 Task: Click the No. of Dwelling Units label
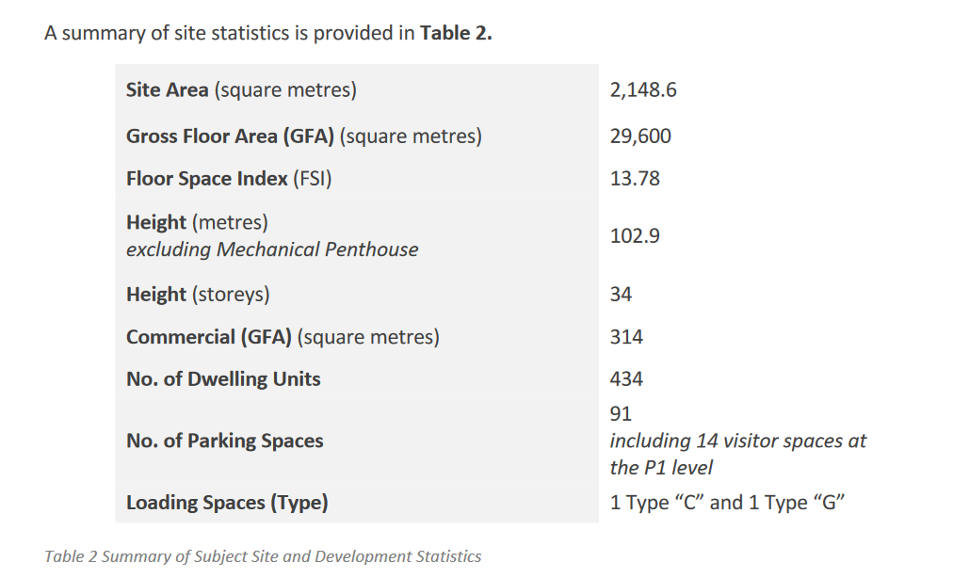click(x=223, y=379)
